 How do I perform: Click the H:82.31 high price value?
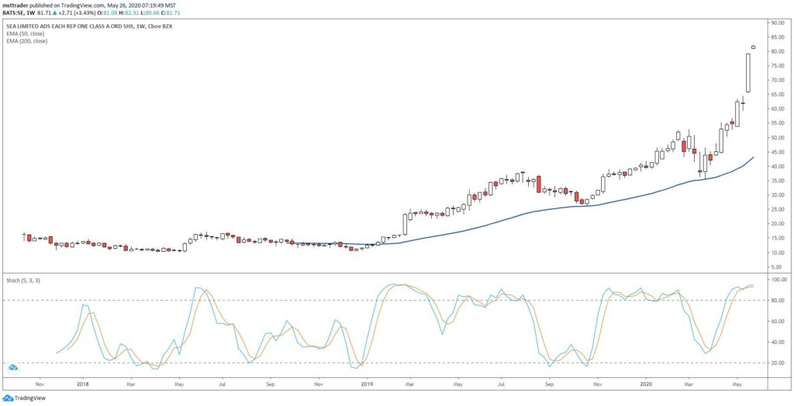[x=128, y=12]
